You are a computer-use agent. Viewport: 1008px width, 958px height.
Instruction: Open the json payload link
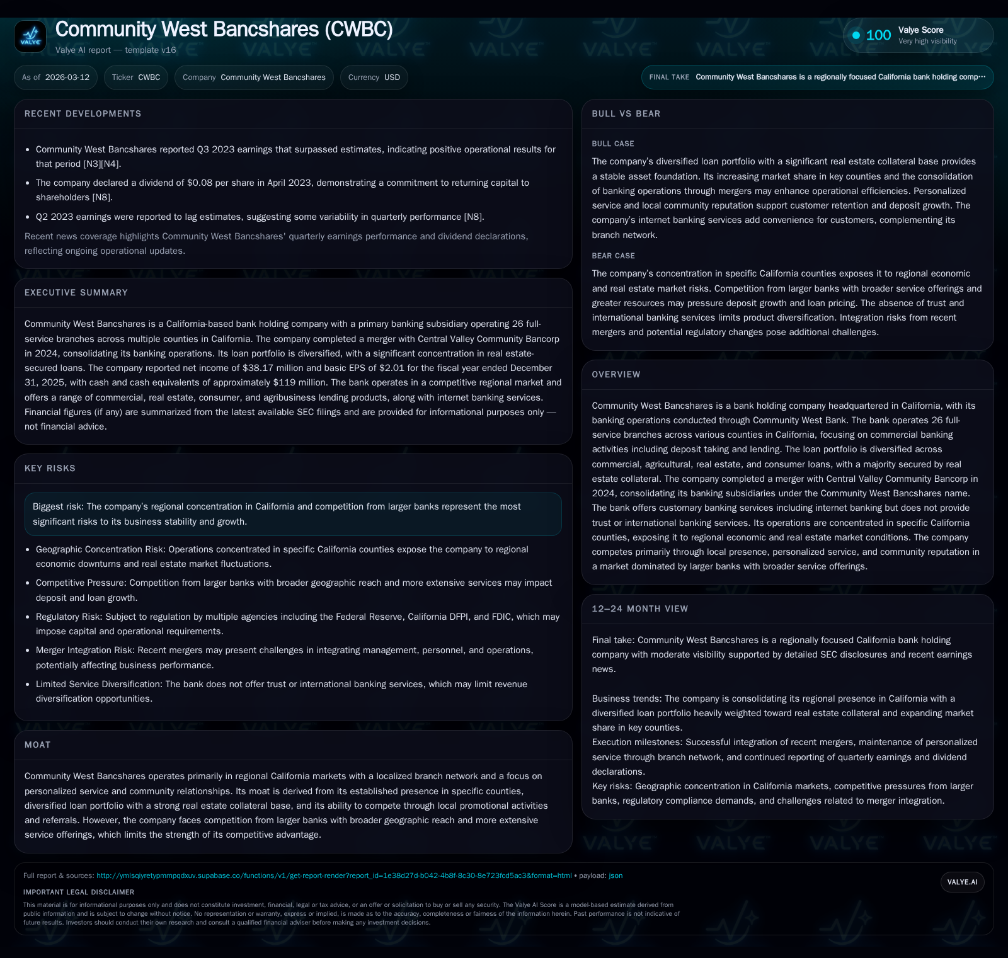(616, 875)
